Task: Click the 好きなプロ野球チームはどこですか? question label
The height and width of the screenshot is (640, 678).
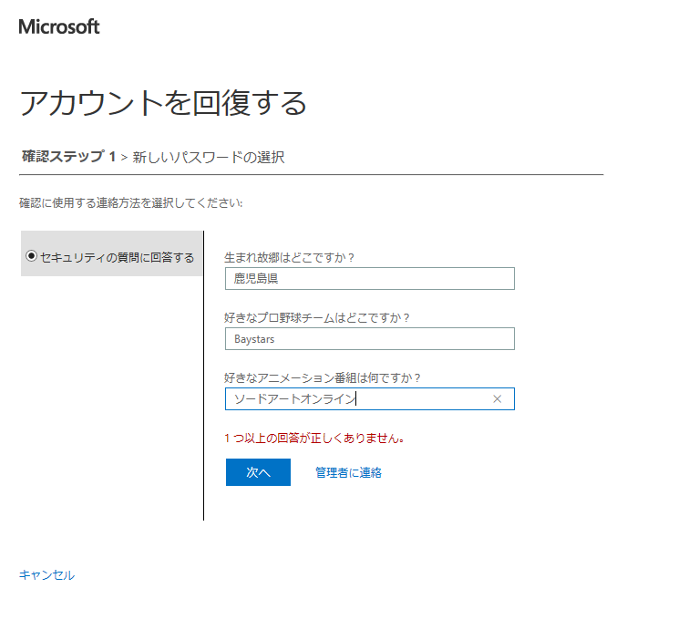Action: click(317, 317)
